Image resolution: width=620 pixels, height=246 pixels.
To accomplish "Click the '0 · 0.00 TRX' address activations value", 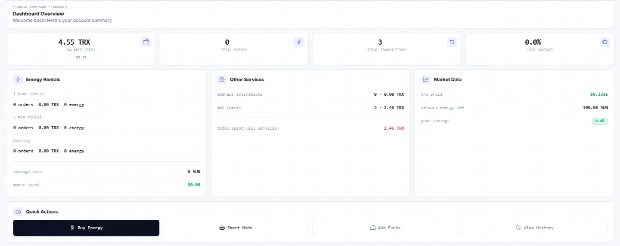I will click(x=389, y=94).
